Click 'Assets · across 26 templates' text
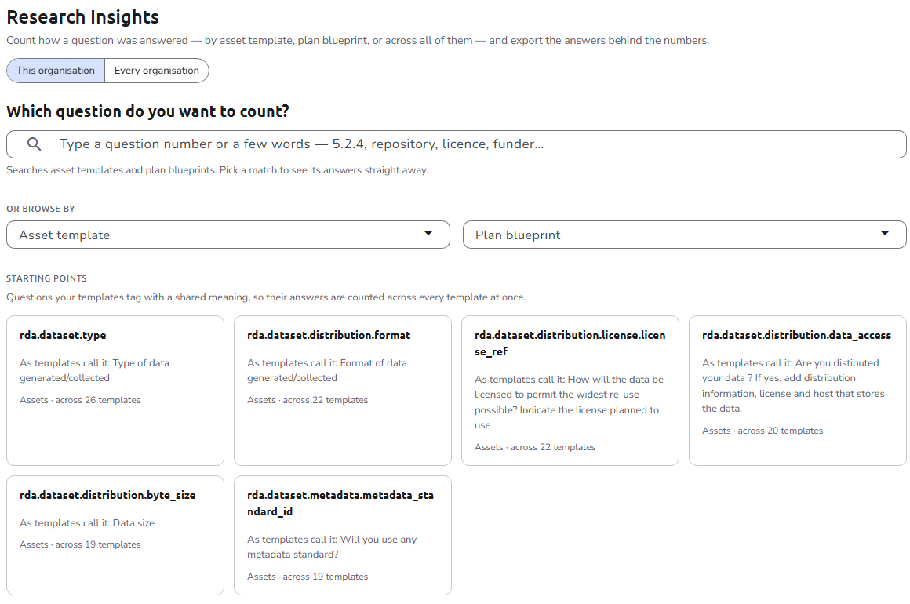 [x=80, y=400]
